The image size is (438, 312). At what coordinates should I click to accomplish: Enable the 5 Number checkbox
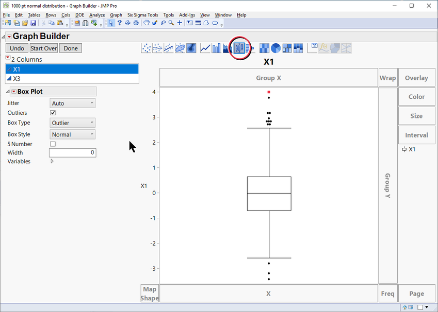(x=53, y=144)
